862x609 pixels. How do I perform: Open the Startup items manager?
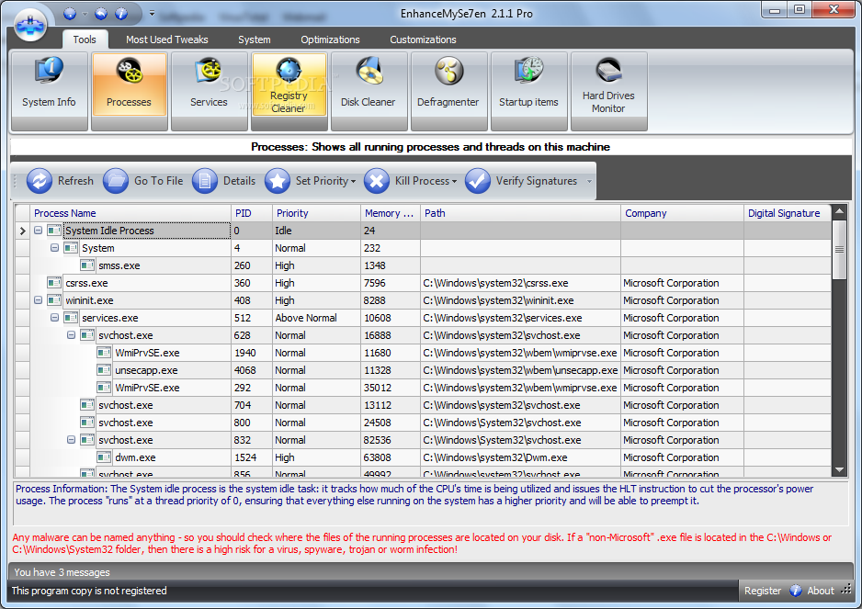pyautogui.click(x=528, y=89)
